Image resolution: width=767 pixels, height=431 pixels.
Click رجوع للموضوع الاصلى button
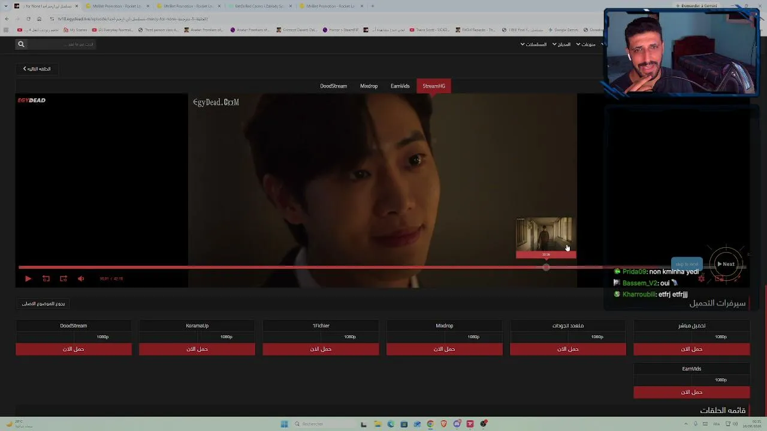43,303
